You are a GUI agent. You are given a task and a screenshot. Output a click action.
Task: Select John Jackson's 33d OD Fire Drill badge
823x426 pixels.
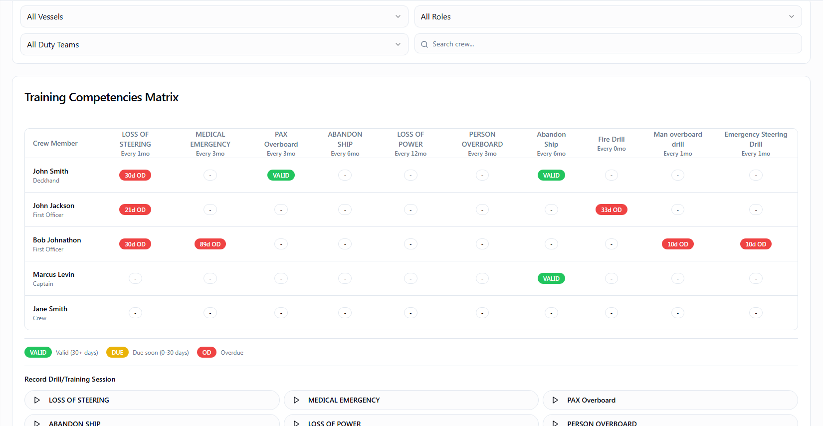611,210
